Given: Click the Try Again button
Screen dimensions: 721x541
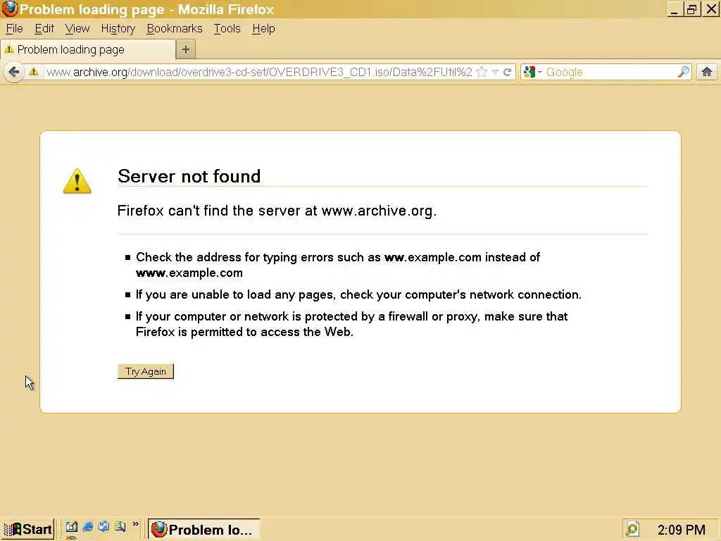Looking at the screenshot, I should pos(145,371).
